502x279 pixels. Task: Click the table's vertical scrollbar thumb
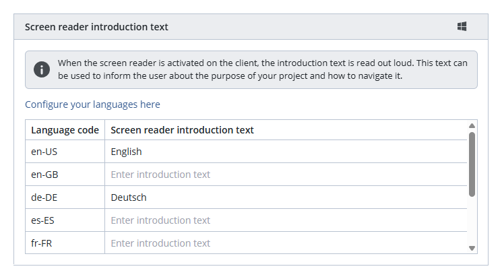point(472,164)
